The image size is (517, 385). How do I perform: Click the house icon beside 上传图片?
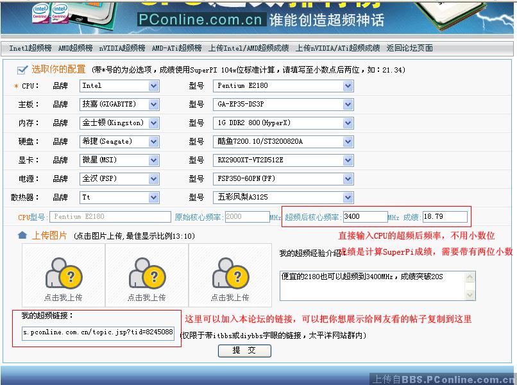point(22,235)
